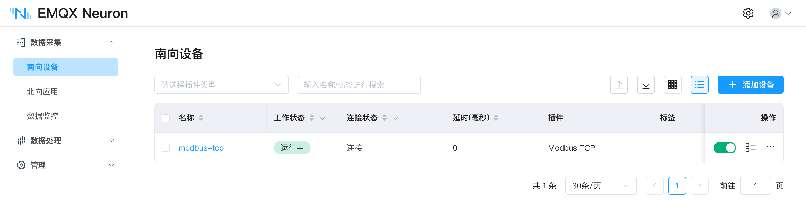Click the name/tag search input field
The height and width of the screenshot is (208, 806).
[359, 85]
